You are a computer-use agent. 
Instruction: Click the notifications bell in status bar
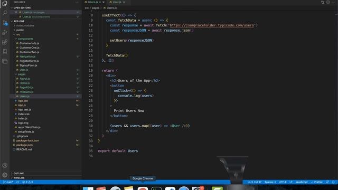coord(333,182)
